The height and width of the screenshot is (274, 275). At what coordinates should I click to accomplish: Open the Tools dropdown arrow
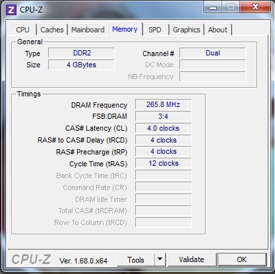(x=160, y=259)
